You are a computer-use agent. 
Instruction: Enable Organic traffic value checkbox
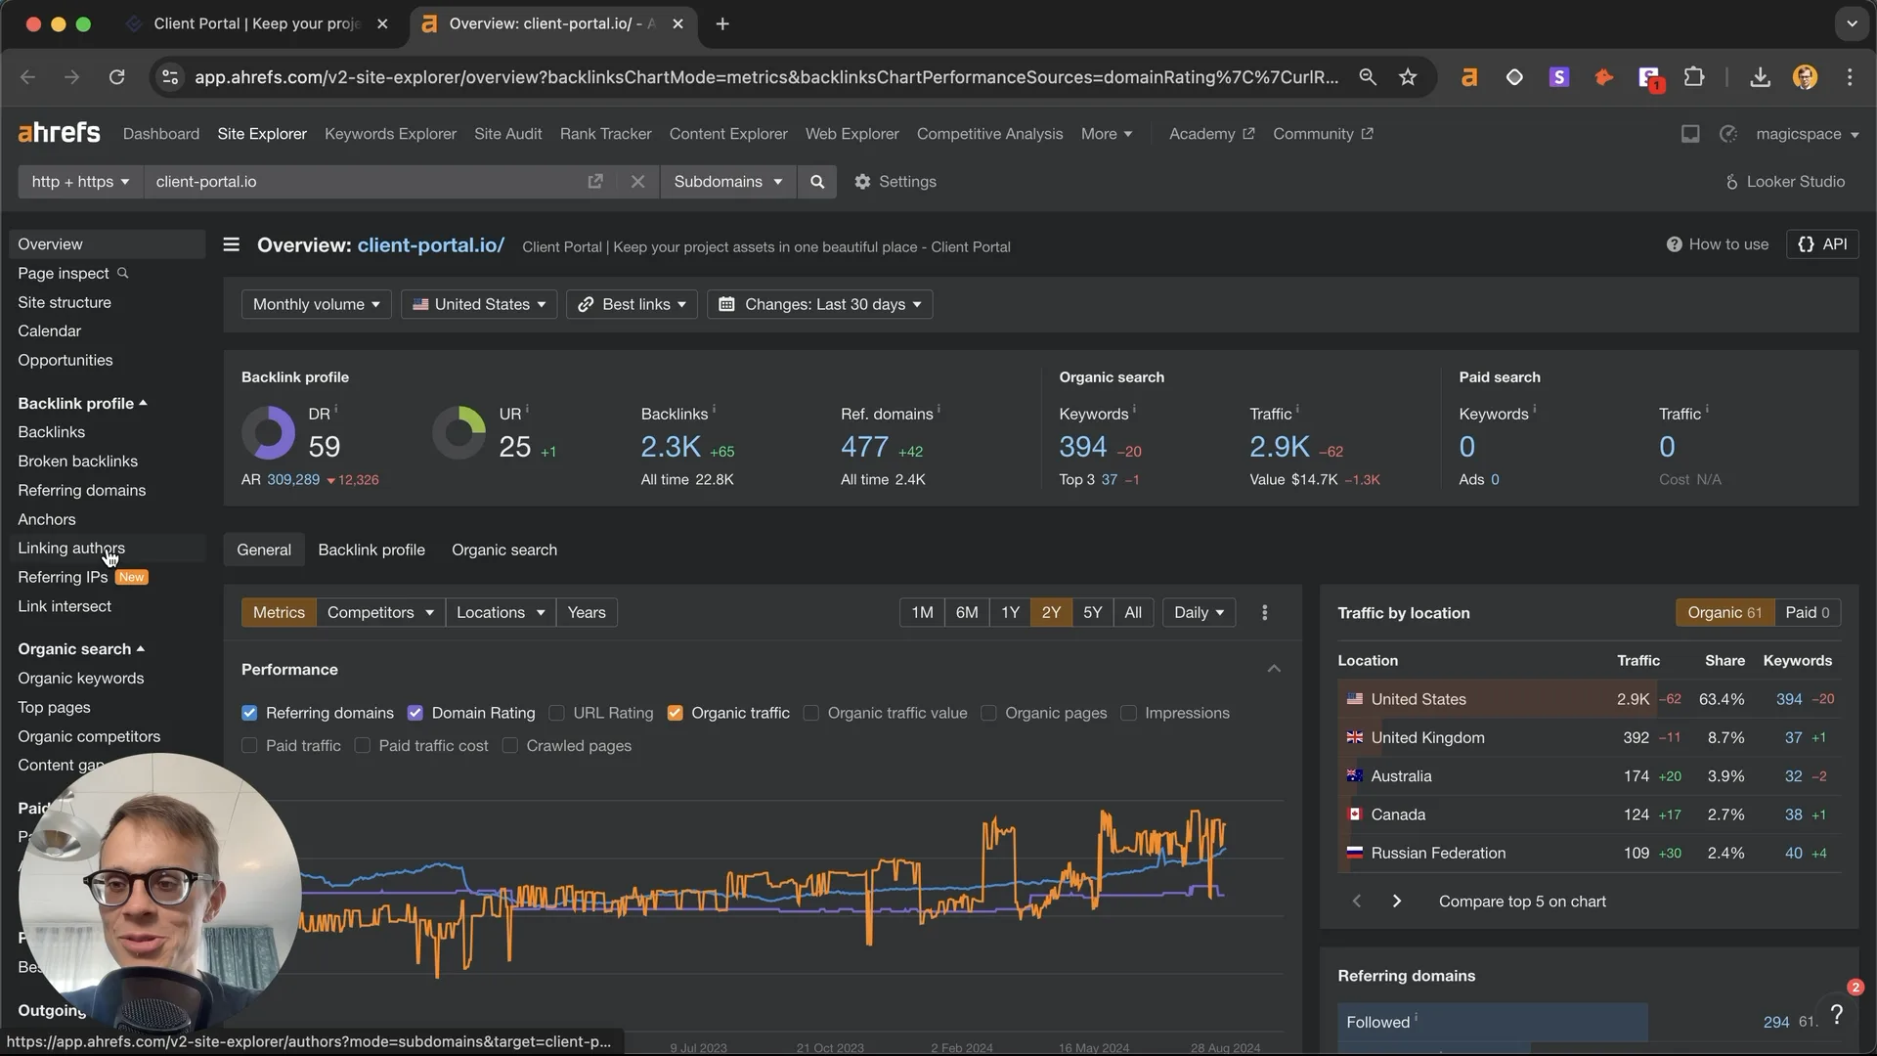(x=810, y=713)
